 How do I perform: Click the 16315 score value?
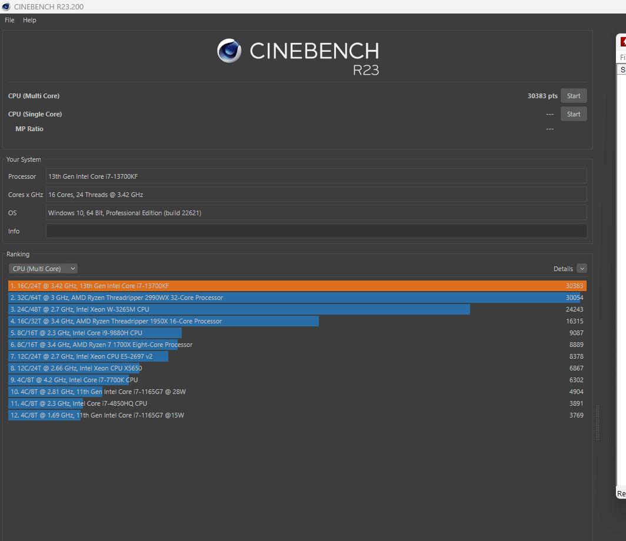click(574, 321)
